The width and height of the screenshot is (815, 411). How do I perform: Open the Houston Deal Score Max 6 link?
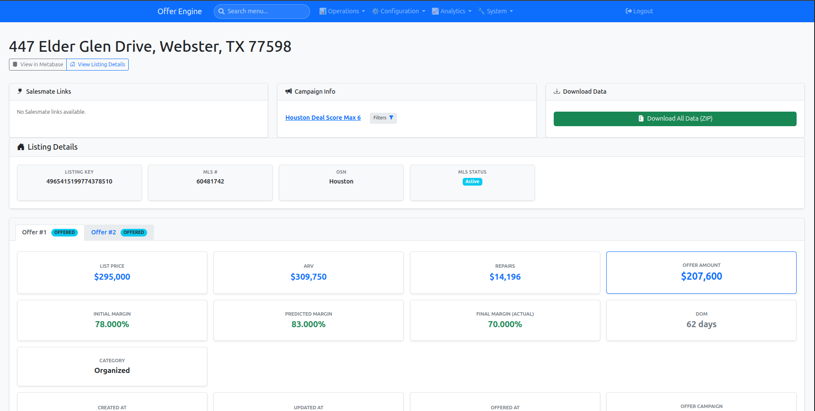[323, 118]
